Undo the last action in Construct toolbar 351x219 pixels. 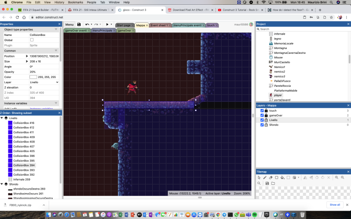click(87, 25)
